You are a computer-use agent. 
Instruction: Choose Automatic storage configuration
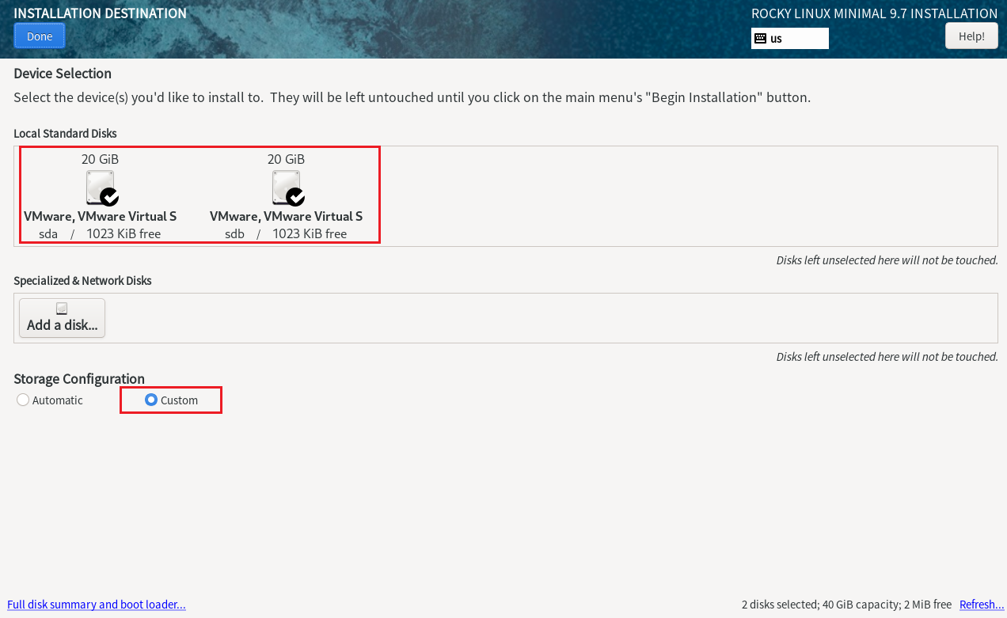tap(23, 400)
